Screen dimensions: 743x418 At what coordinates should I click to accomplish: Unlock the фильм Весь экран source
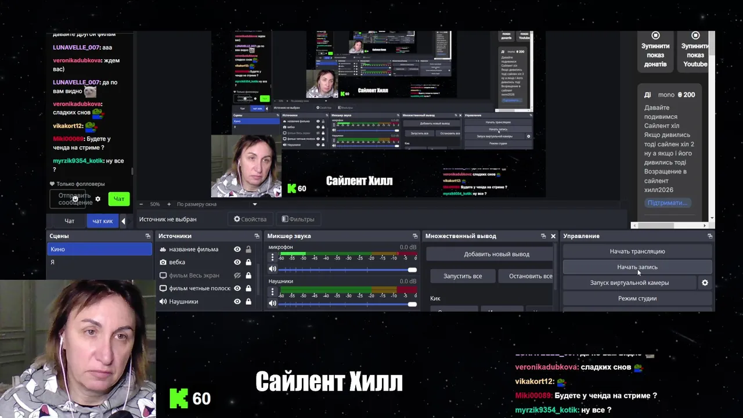click(x=248, y=275)
